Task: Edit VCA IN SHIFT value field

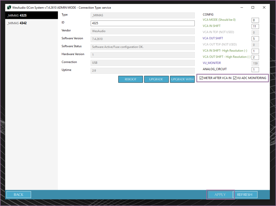Action: 255,26
